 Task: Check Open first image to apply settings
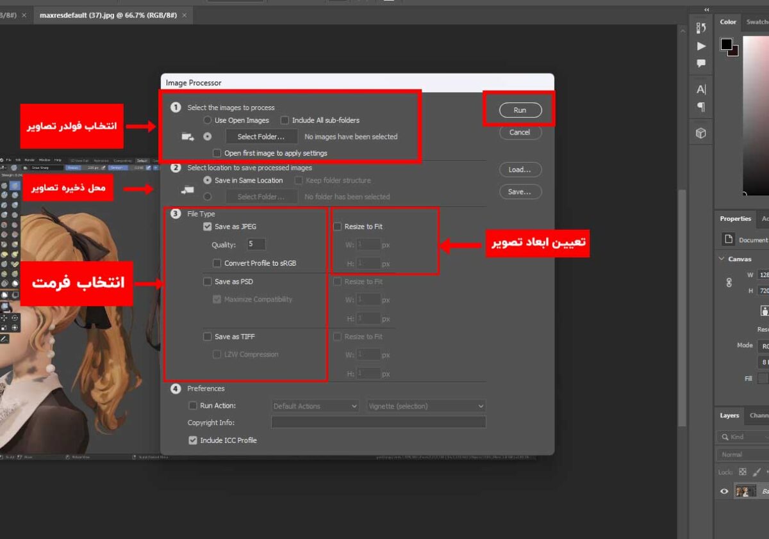point(217,153)
